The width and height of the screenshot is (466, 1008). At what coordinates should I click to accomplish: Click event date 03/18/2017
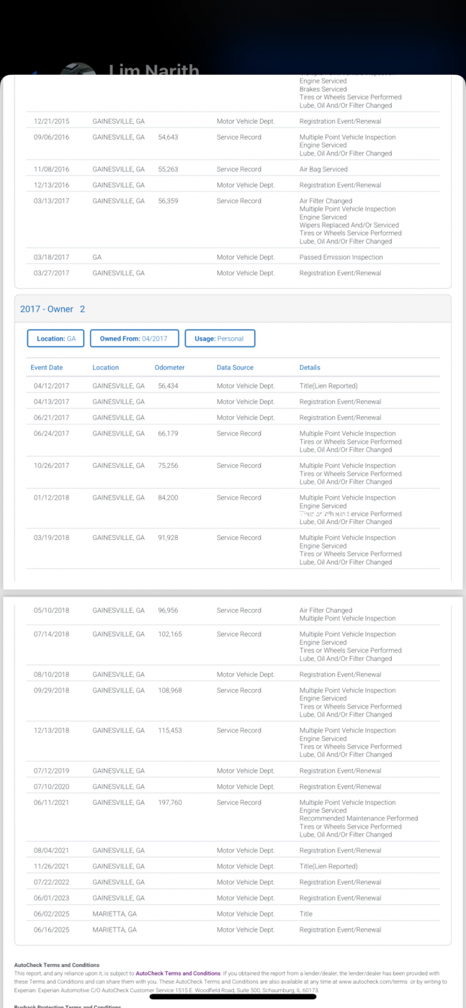point(51,257)
